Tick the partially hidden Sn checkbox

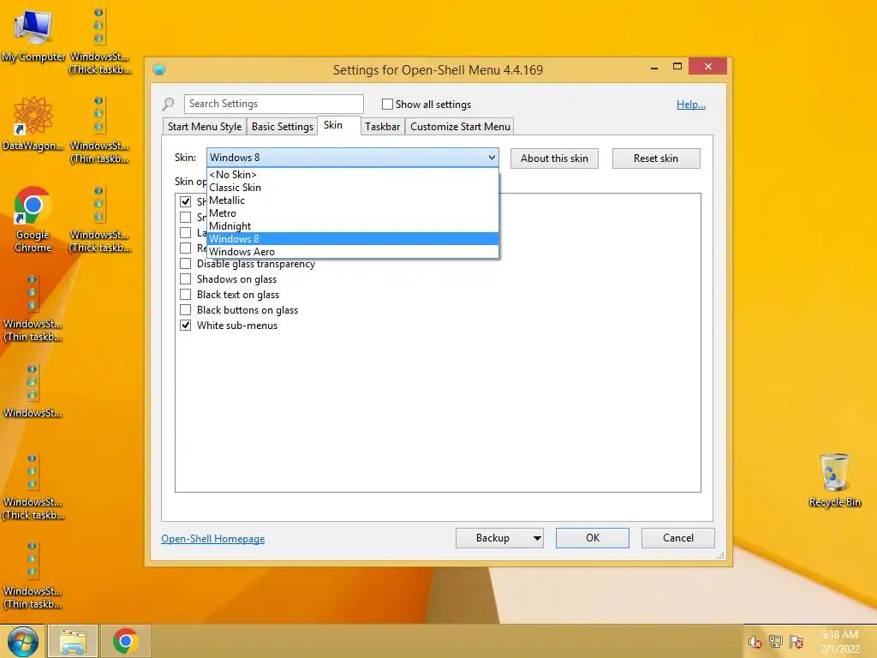click(185, 217)
